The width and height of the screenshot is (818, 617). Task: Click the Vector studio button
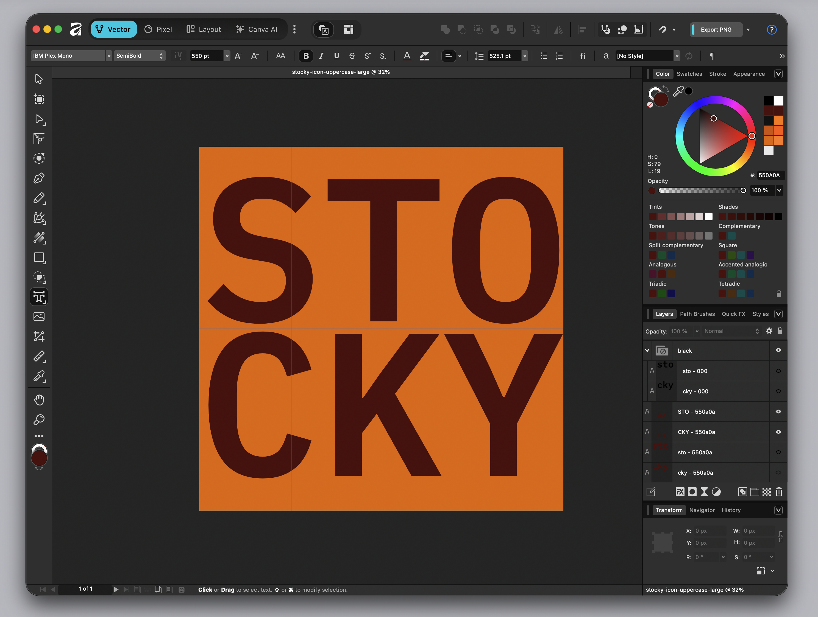point(114,29)
